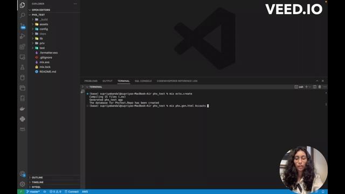The width and height of the screenshot is (345, 194).
Task: Kill terminal with trash icon
Action: (320, 87)
